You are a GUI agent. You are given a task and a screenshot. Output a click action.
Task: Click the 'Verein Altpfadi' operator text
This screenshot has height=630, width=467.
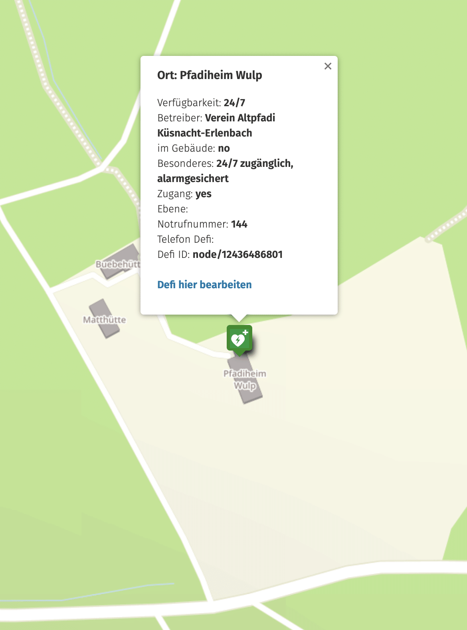point(240,118)
